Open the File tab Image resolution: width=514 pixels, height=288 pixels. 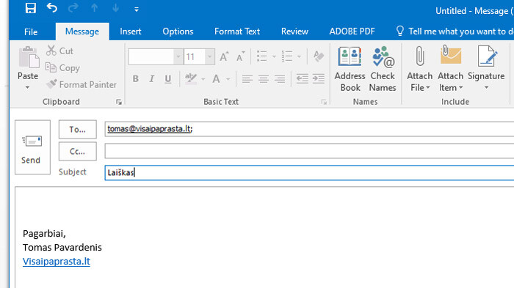click(31, 32)
